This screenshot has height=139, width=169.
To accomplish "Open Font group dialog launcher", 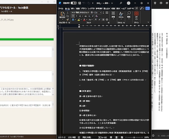I will [x=108, y=23].
